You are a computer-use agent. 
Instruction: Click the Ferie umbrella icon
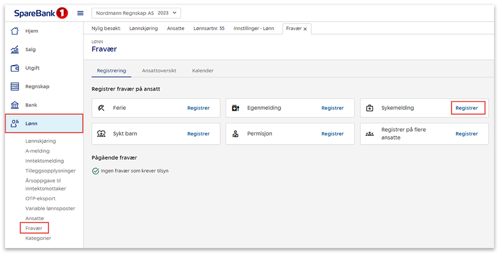[101, 108]
